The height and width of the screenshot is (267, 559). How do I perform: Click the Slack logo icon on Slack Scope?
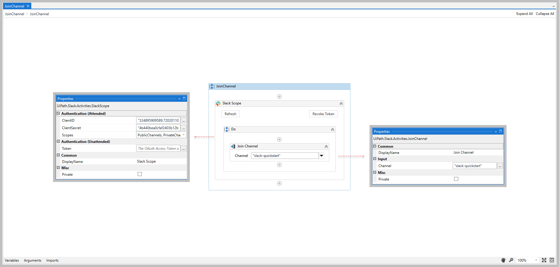coord(218,103)
